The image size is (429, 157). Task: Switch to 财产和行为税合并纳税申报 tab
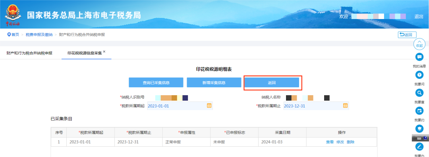point(29,53)
